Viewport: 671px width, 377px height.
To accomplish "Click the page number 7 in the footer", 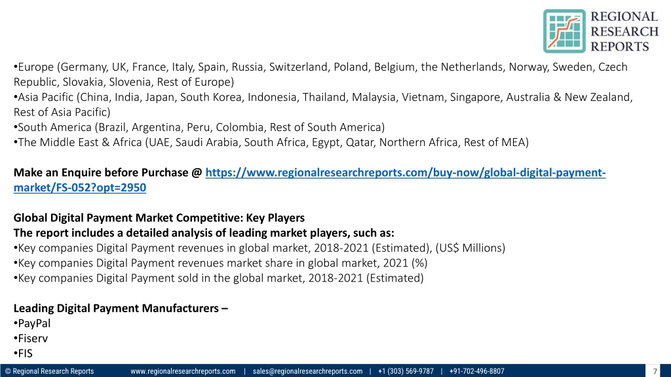I will pyautogui.click(x=655, y=372).
